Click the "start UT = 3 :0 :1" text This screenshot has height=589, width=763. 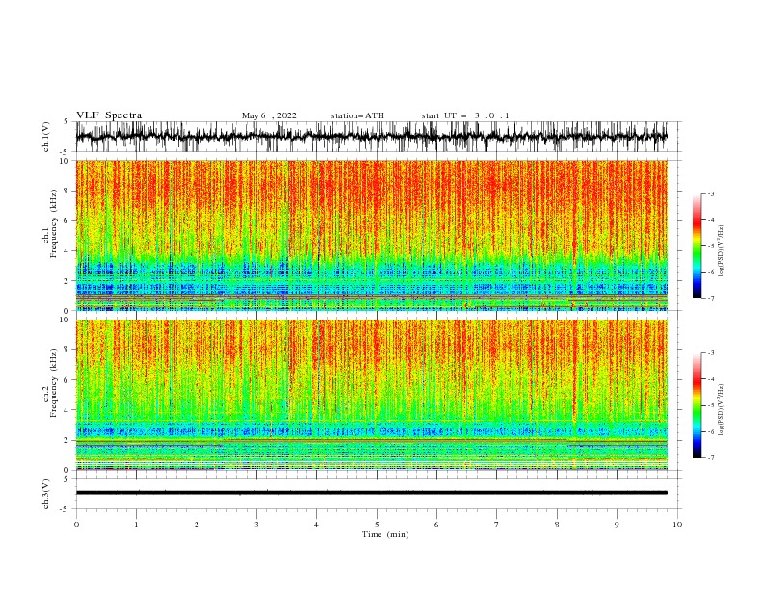pos(464,115)
